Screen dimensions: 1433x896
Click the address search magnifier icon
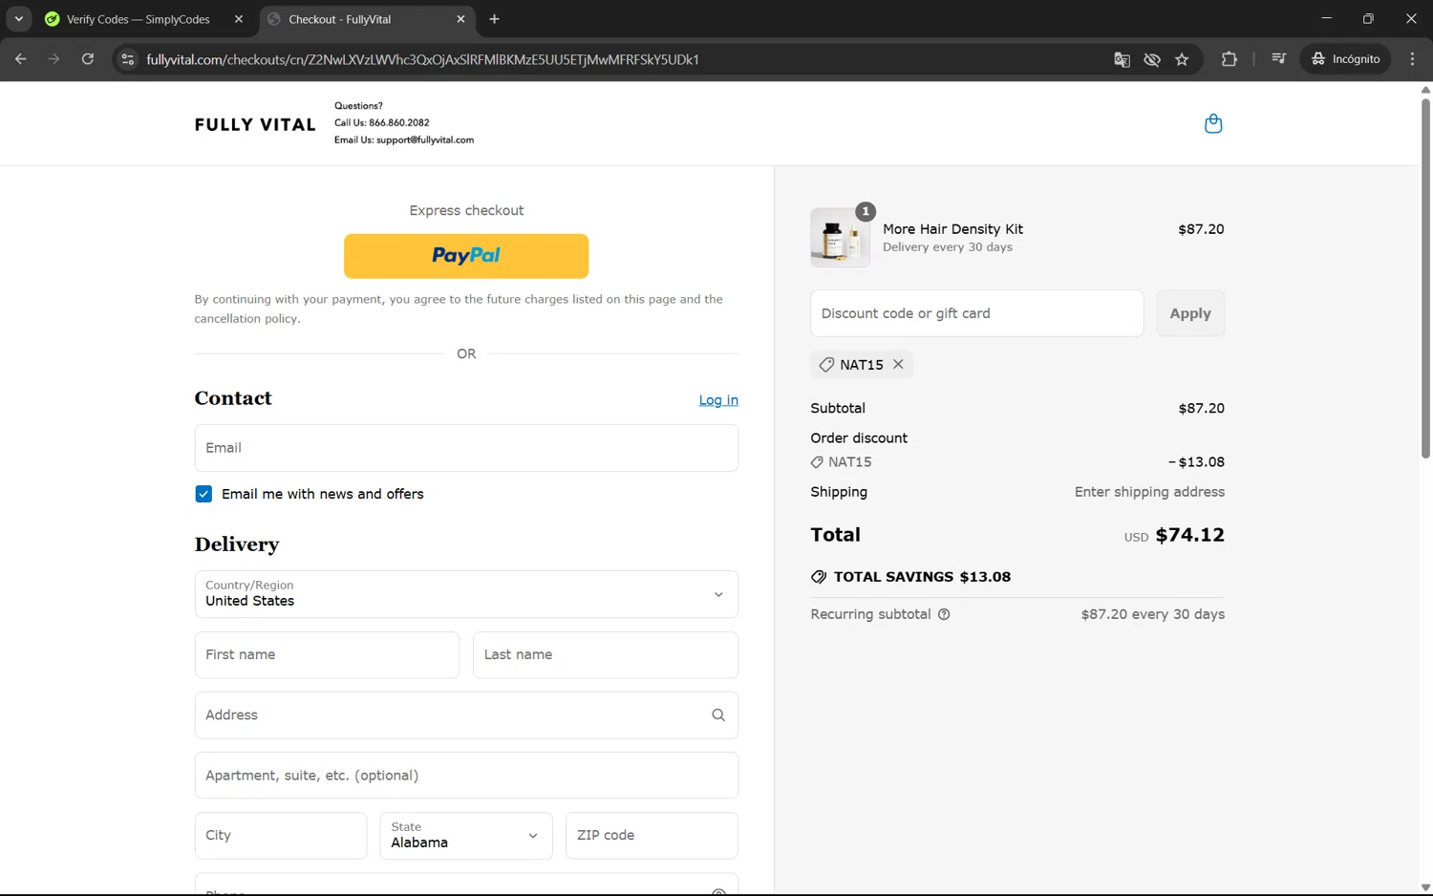[718, 715]
